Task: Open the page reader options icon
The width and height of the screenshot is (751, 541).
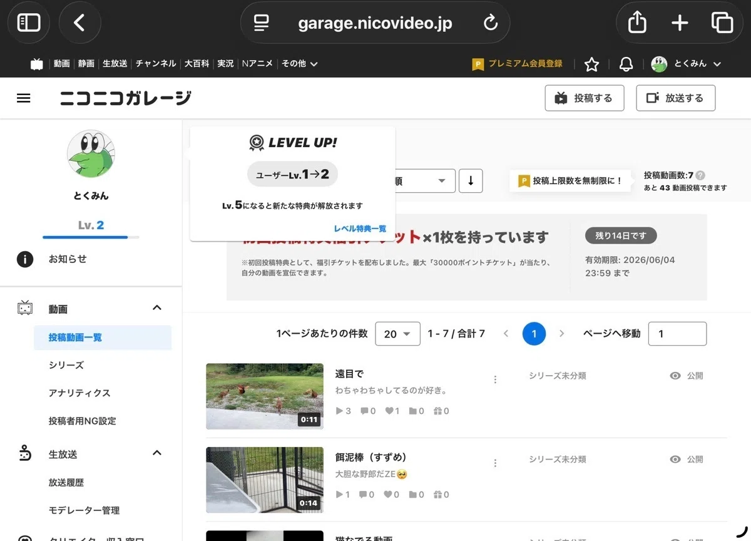Action: (261, 23)
